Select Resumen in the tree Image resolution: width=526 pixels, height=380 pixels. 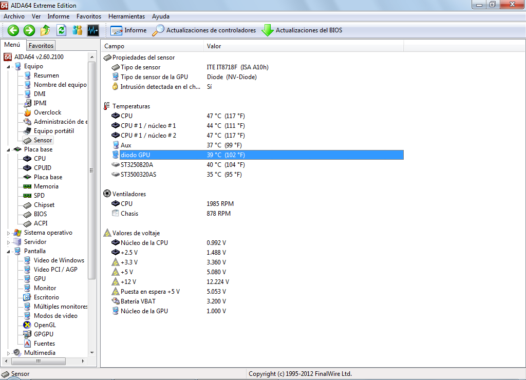coord(46,75)
